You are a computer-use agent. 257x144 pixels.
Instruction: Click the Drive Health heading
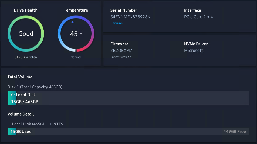click(26, 10)
